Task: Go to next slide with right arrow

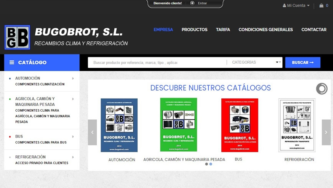Action: pos(326,132)
